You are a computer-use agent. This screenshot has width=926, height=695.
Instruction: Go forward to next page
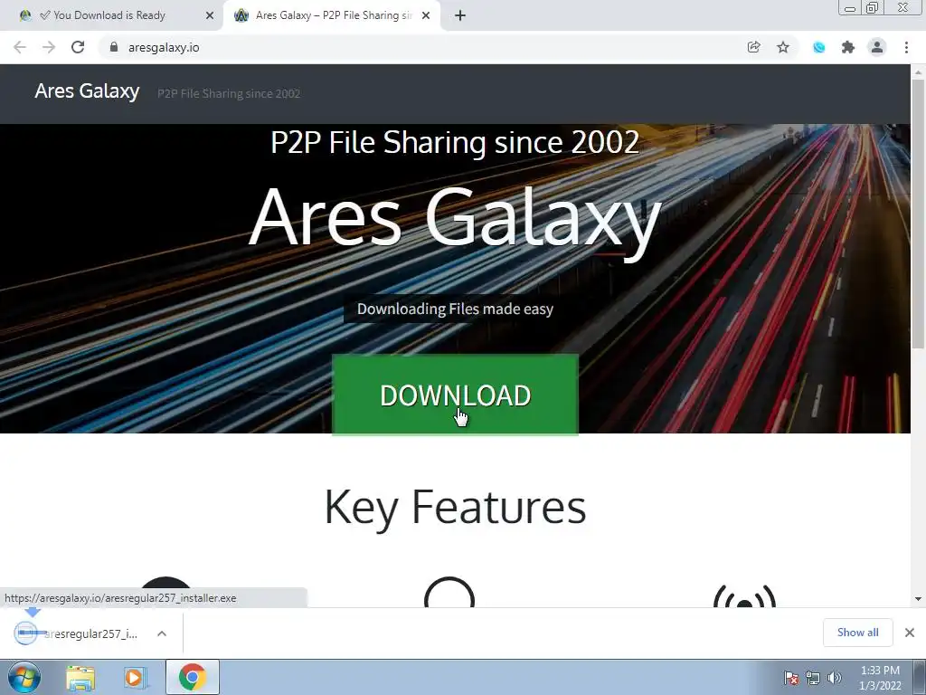click(x=49, y=47)
